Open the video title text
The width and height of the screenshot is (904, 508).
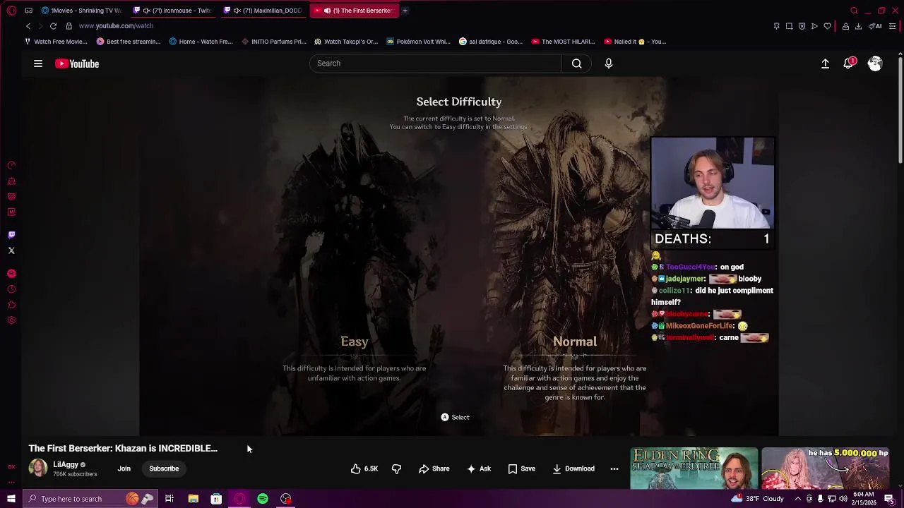[123, 448]
